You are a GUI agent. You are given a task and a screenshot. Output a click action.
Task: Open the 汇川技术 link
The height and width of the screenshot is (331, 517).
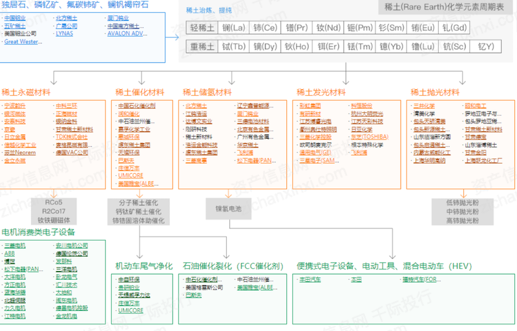click(x=67, y=285)
